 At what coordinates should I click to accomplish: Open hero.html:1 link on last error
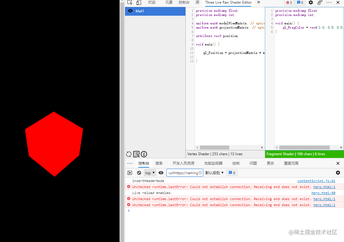tap(324, 205)
